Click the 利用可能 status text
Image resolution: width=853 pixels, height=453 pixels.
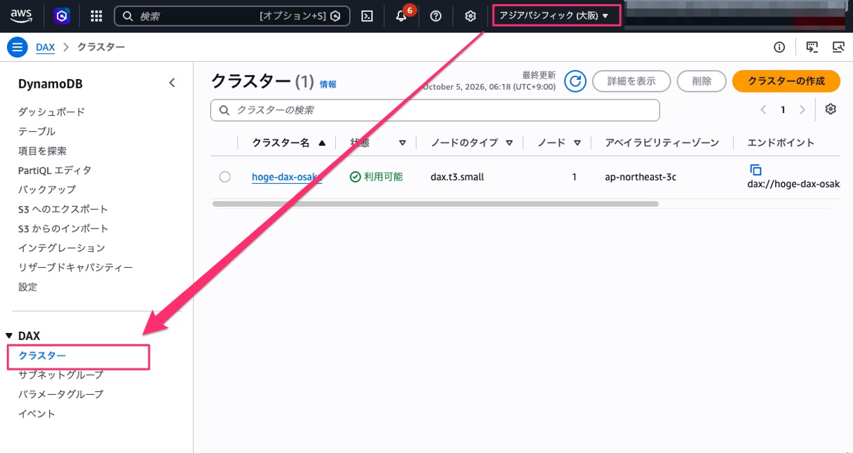click(383, 177)
